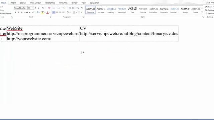Toggle Underline formatting

(22, 13)
